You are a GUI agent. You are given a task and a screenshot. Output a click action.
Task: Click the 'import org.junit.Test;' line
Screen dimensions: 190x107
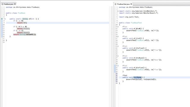[x=129, y=17]
